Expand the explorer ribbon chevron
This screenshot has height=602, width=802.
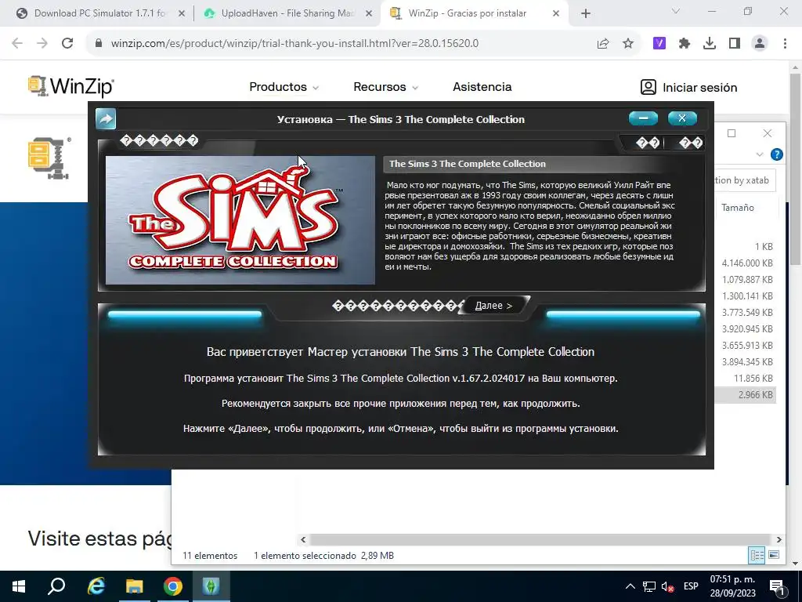[x=760, y=154]
